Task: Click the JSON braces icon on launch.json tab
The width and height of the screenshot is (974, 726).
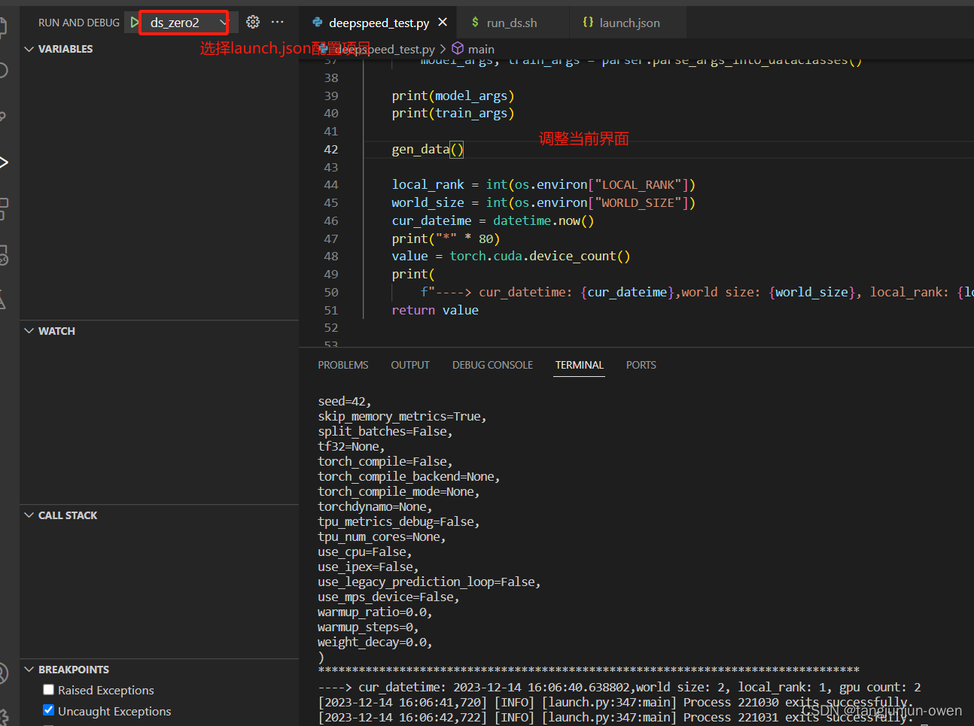Action: pos(588,23)
